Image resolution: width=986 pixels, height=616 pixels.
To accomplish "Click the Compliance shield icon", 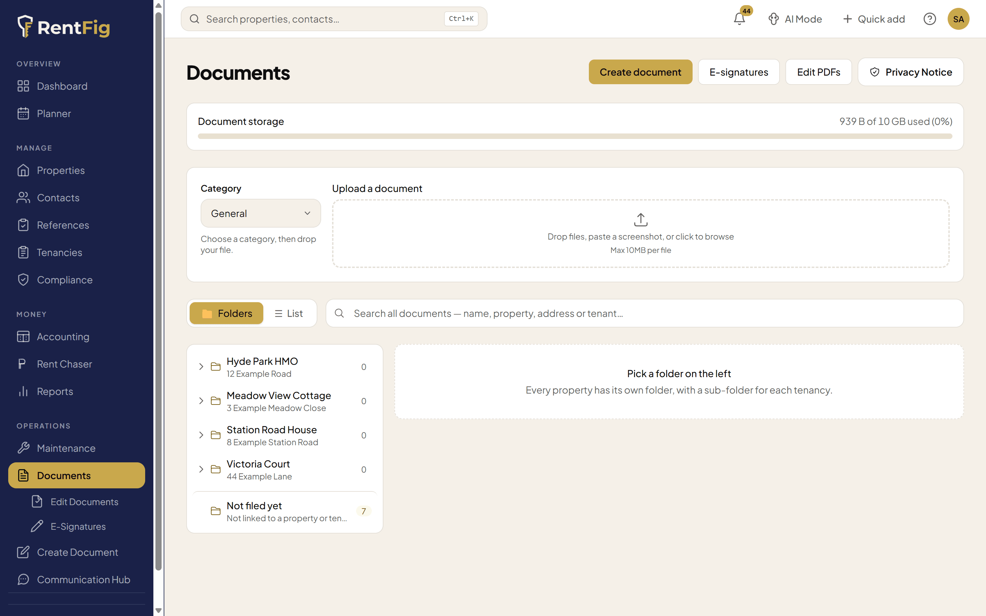I will 23,280.
